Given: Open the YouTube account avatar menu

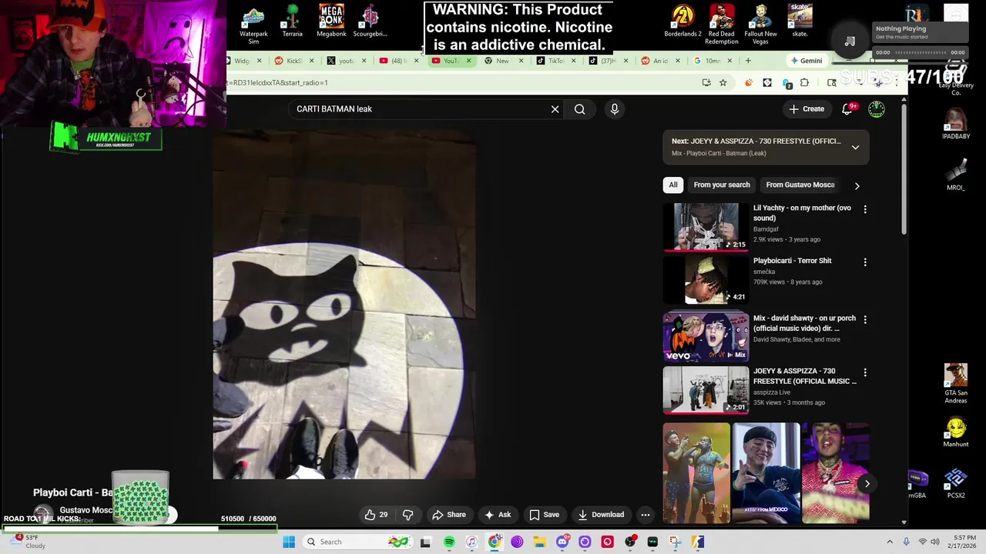Looking at the screenshot, I should click(x=877, y=109).
